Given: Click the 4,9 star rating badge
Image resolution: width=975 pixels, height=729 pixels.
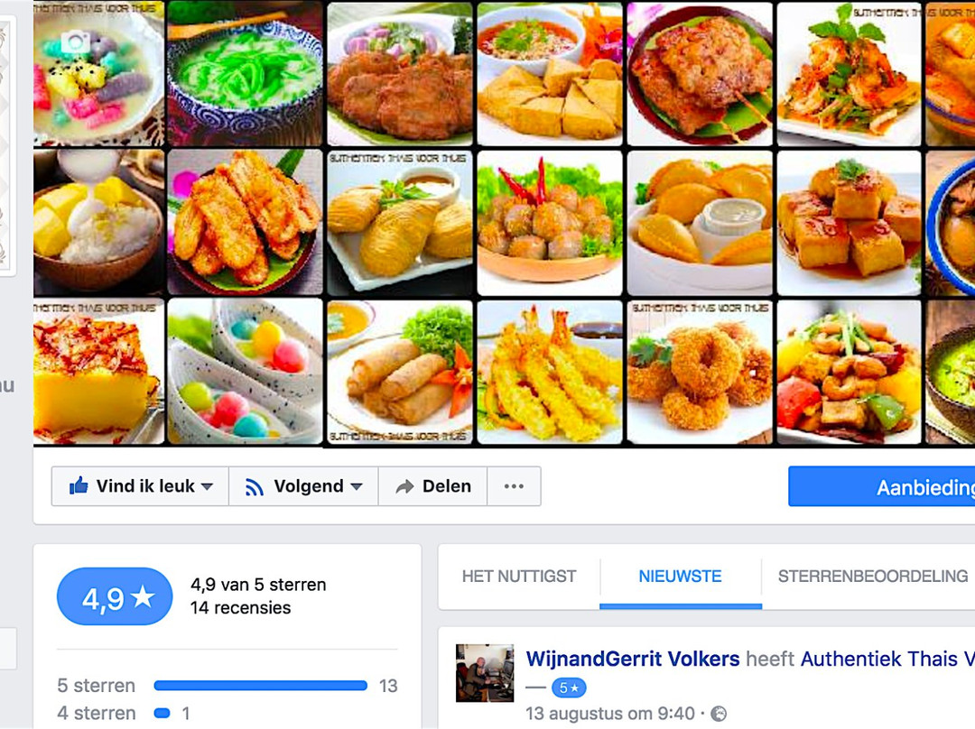Looking at the screenshot, I should [x=115, y=596].
